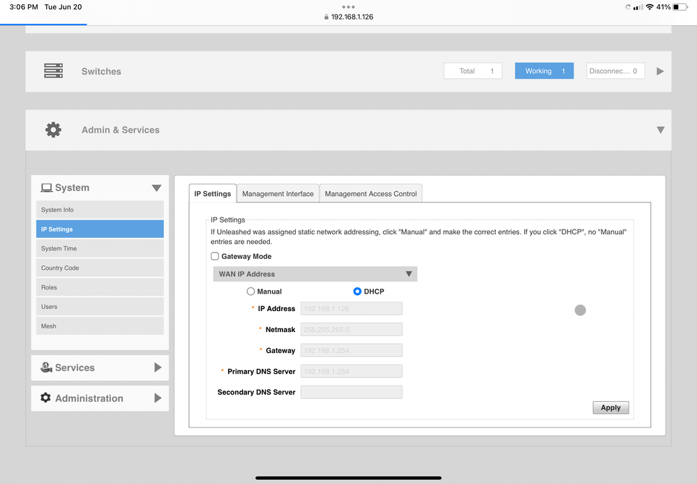
Task: Open the Management Access Control tab
Action: pyautogui.click(x=370, y=194)
